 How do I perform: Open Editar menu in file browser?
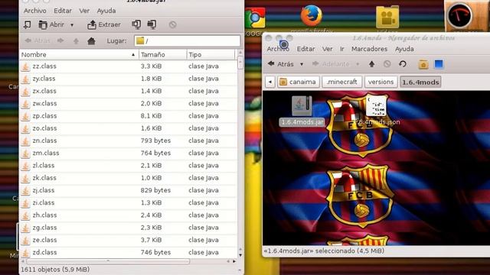pyautogui.click(x=305, y=49)
